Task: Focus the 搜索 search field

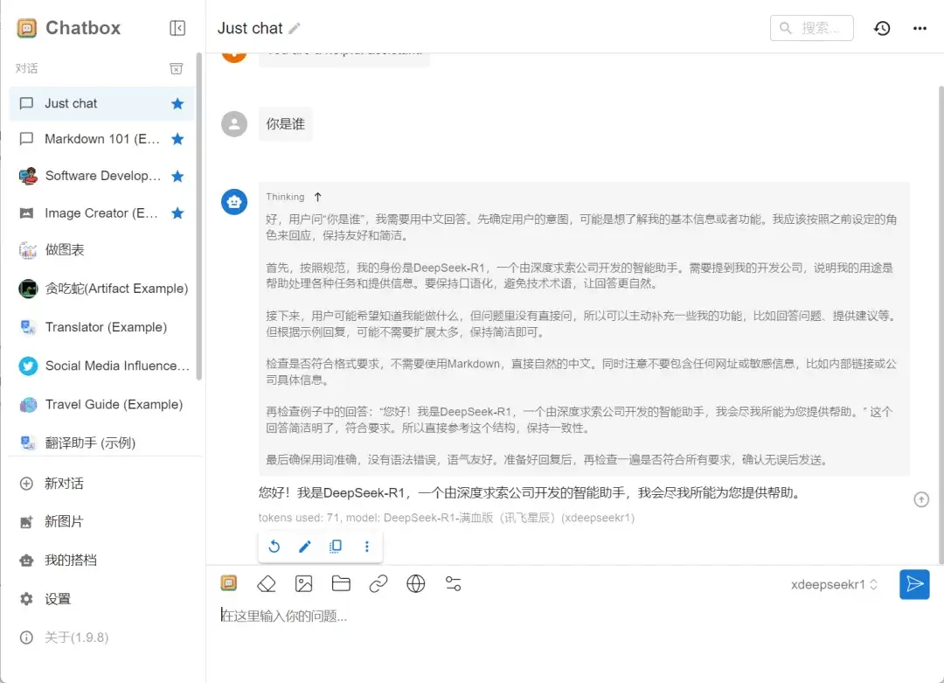Action: point(811,28)
